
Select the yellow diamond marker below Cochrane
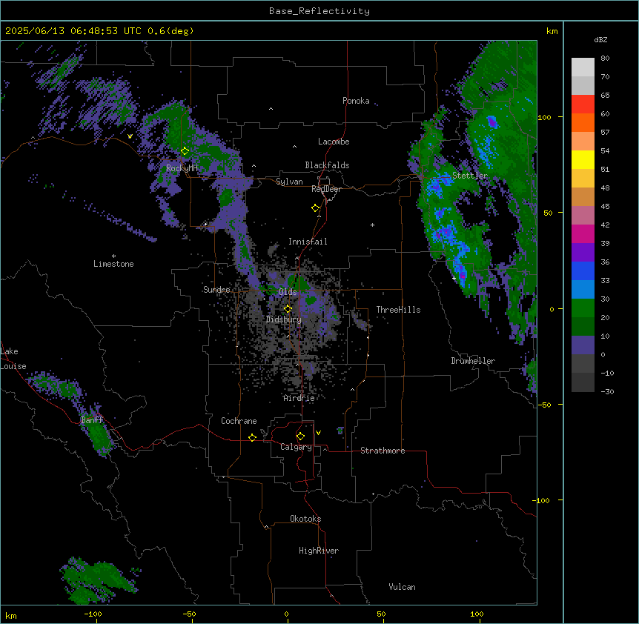[x=252, y=437]
